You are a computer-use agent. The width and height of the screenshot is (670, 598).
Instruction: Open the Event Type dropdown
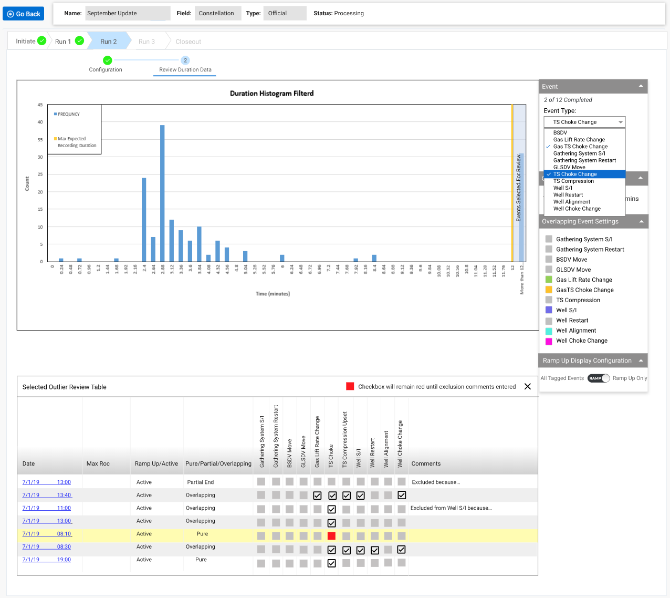point(584,122)
